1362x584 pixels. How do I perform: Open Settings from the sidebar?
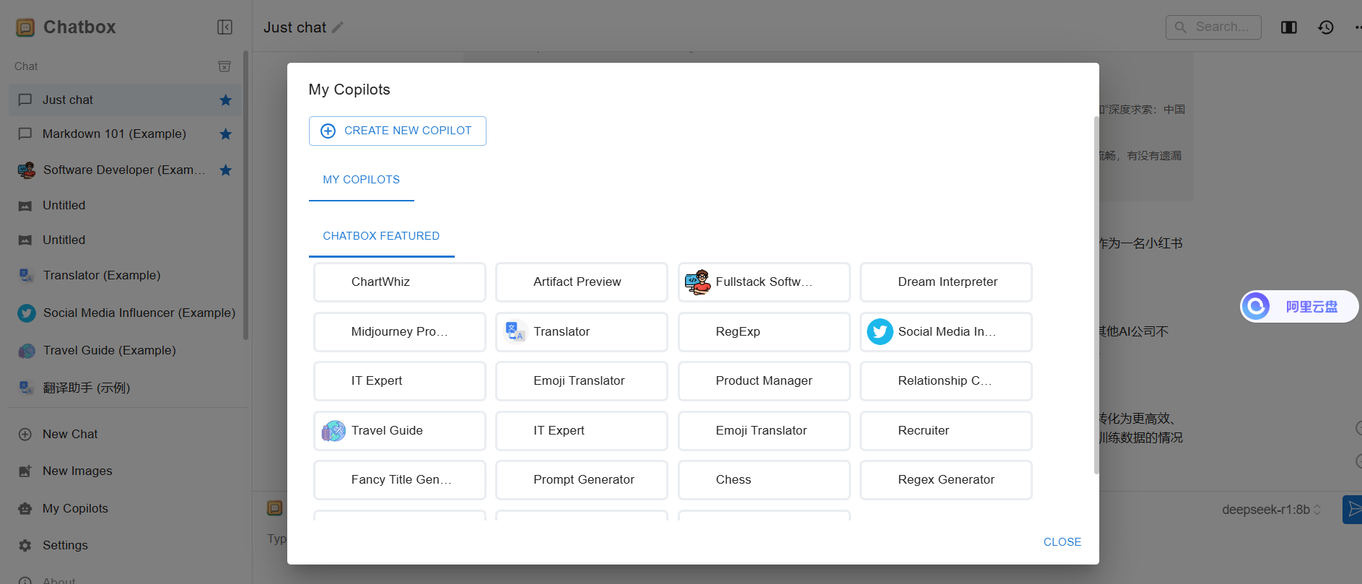pyautogui.click(x=125, y=546)
